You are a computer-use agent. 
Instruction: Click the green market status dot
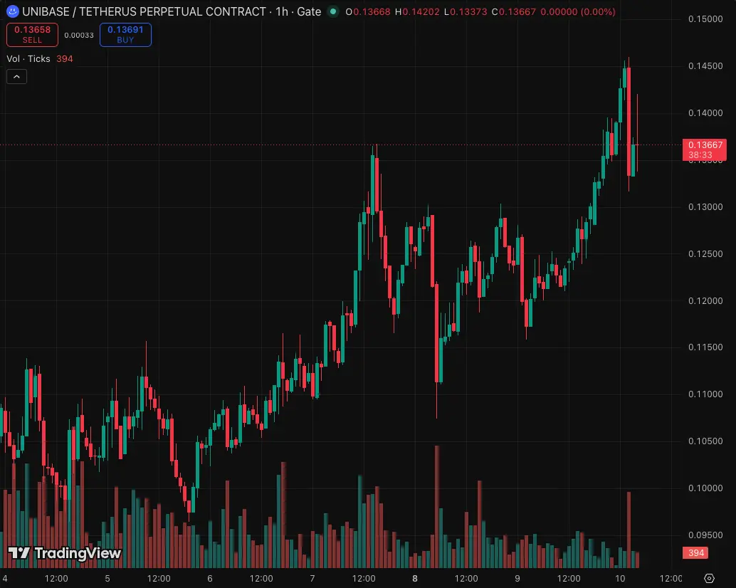(333, 11)
